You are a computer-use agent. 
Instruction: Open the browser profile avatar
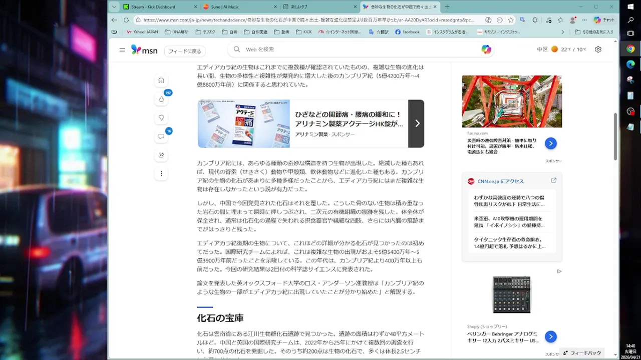(x=572, y=20)
